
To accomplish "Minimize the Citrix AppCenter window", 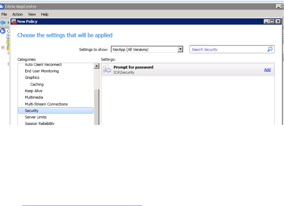I will (278, 7).
